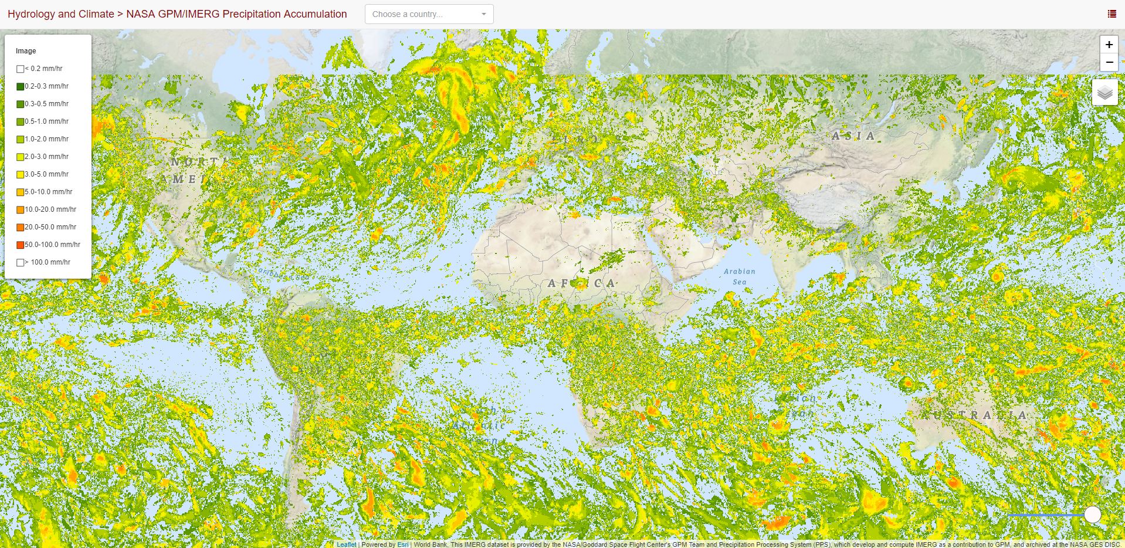This screenshot has height=548, width=1125.
Task: Click the Arabian Sea label on map
Action: pos(739,276)
